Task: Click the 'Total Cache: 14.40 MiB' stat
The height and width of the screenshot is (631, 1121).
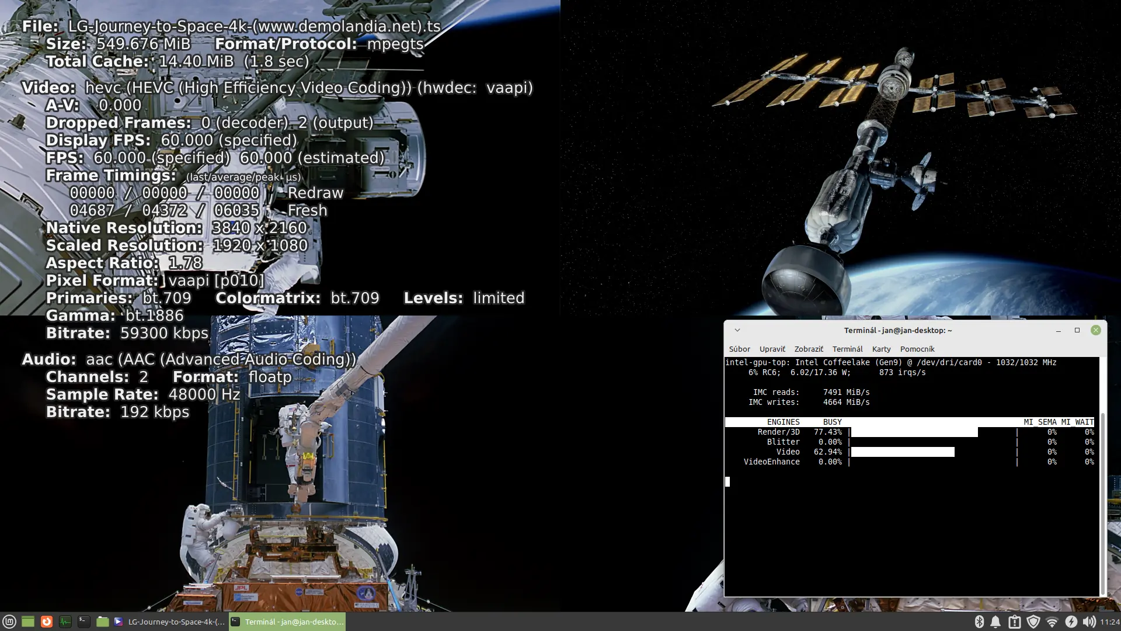Action: tap(177, 61)
